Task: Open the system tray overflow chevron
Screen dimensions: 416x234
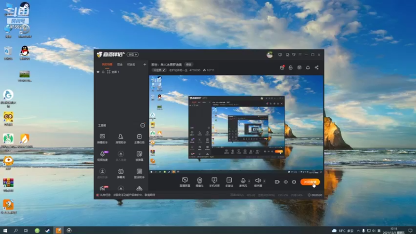Action: click(358, 231)
